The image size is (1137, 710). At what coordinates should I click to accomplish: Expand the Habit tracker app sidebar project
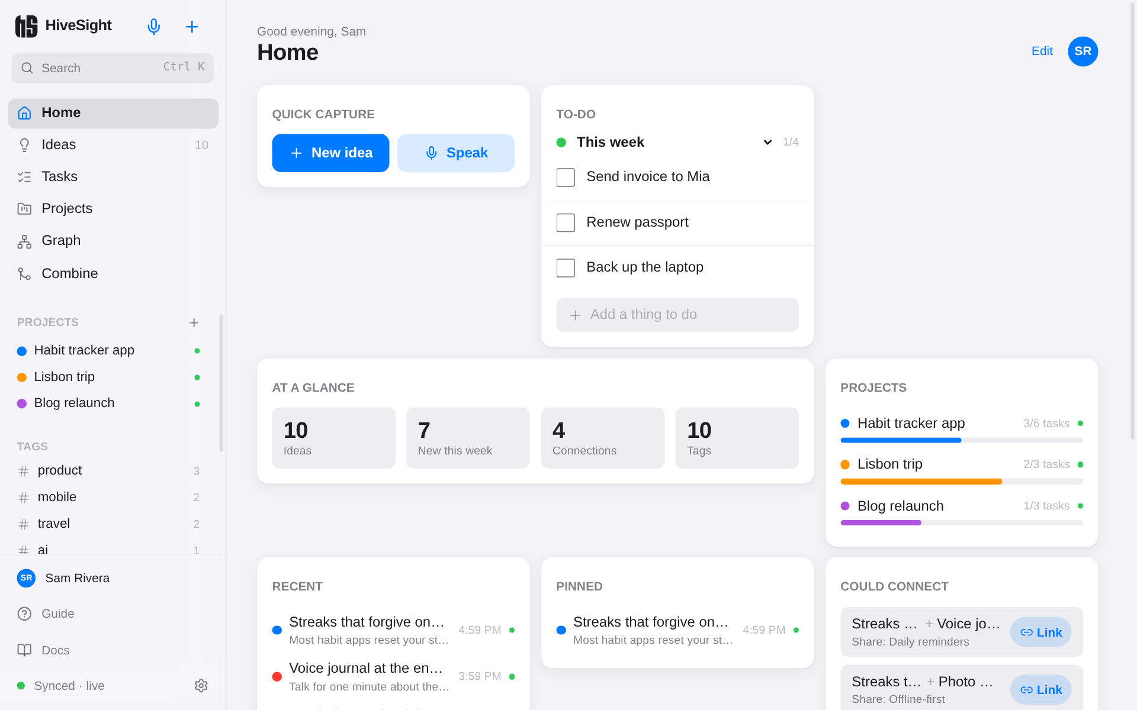(x=110, y=350)
